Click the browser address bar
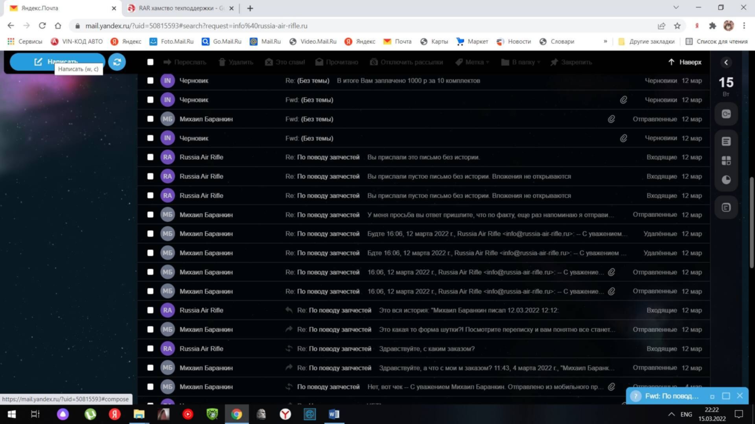The image size is (755, 424). point(362,26)
